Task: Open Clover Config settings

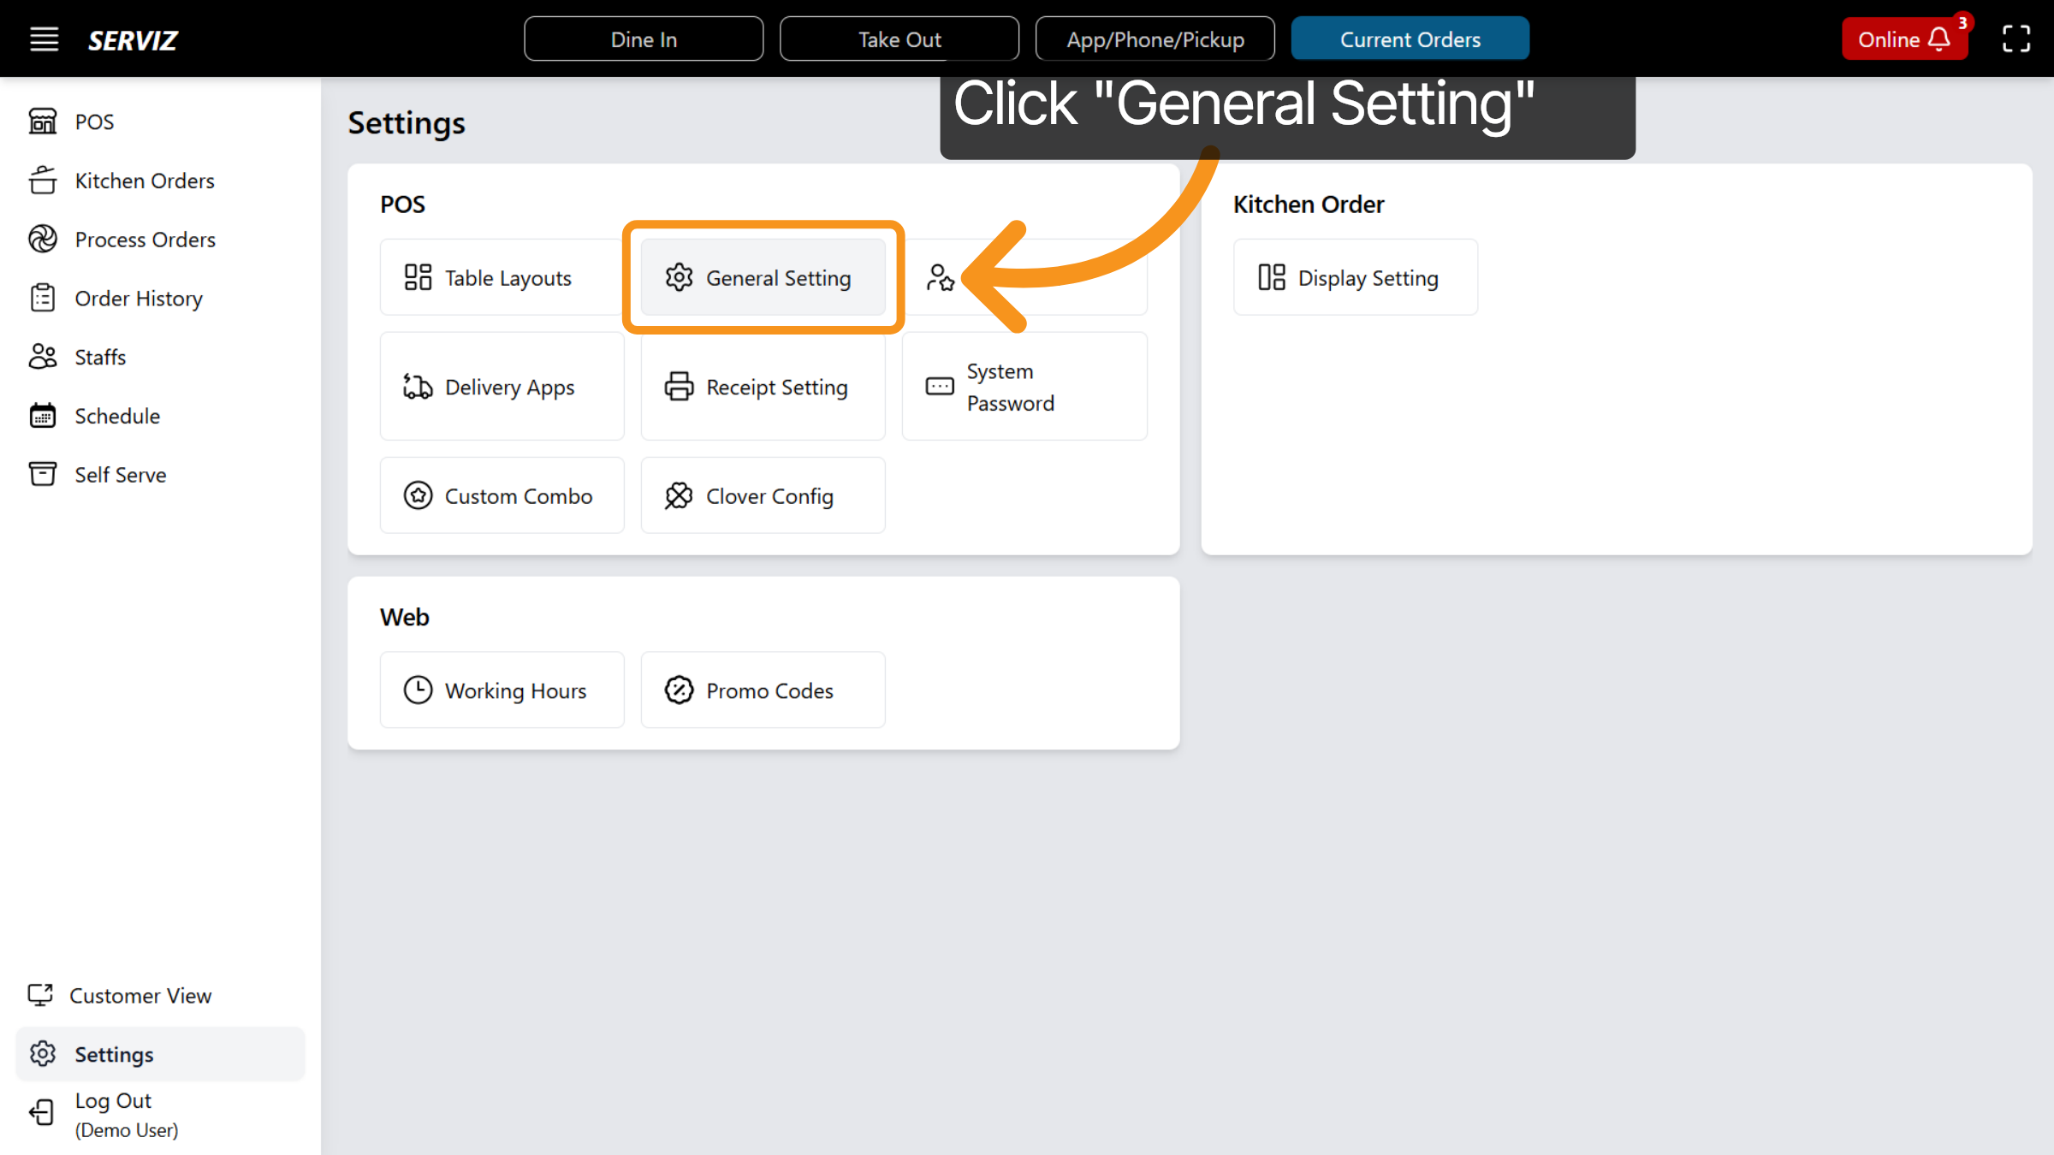Action: tap(762, 495)
